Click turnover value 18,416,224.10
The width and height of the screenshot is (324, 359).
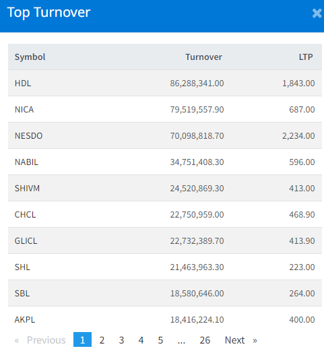pyautogui.click(x=197, y=320)
